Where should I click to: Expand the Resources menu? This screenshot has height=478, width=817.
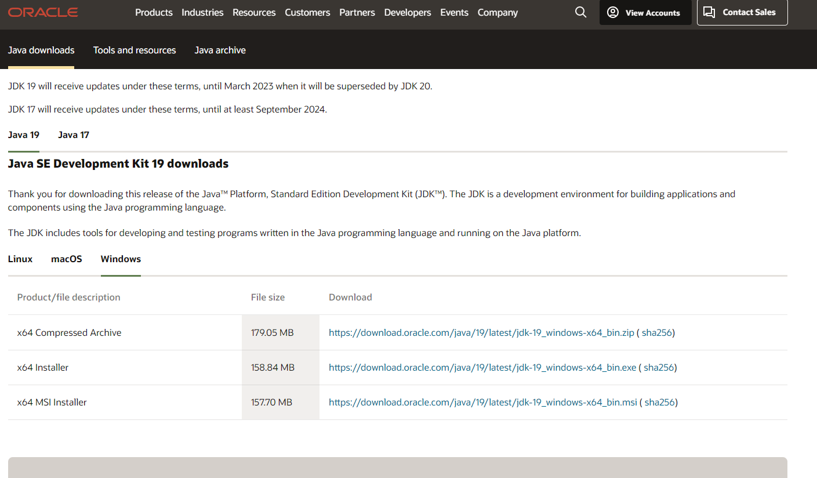pyautogui.click(x=254, y=12)
